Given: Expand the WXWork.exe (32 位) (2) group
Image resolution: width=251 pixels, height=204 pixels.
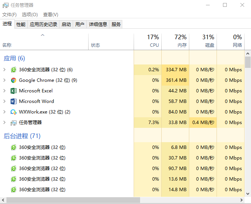Looking at the screenshot, I should click(5, 112).
